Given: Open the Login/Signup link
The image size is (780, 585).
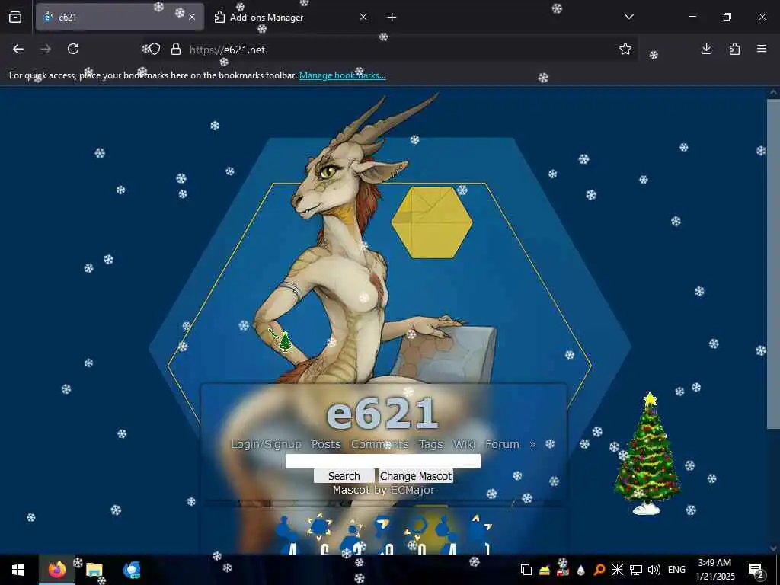Looking at the screenshot, I should tap(266, 444).
